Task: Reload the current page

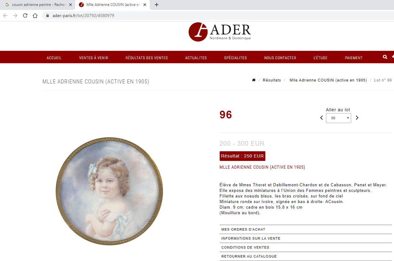Action: (x=25, y=15)
